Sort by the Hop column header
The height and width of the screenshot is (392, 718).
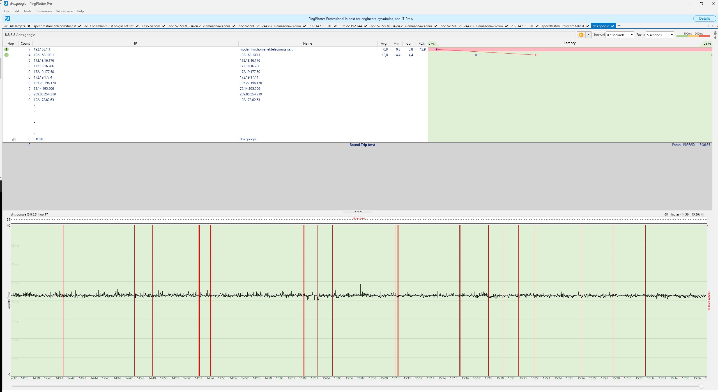[11, 43]
